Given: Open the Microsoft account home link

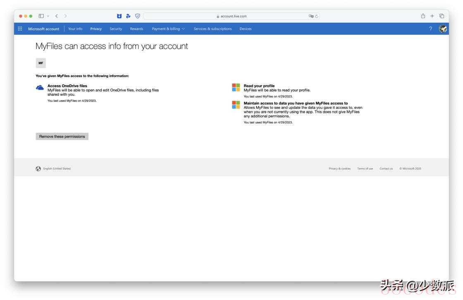Looking at the screenshot, I should (x=44, y=29).
